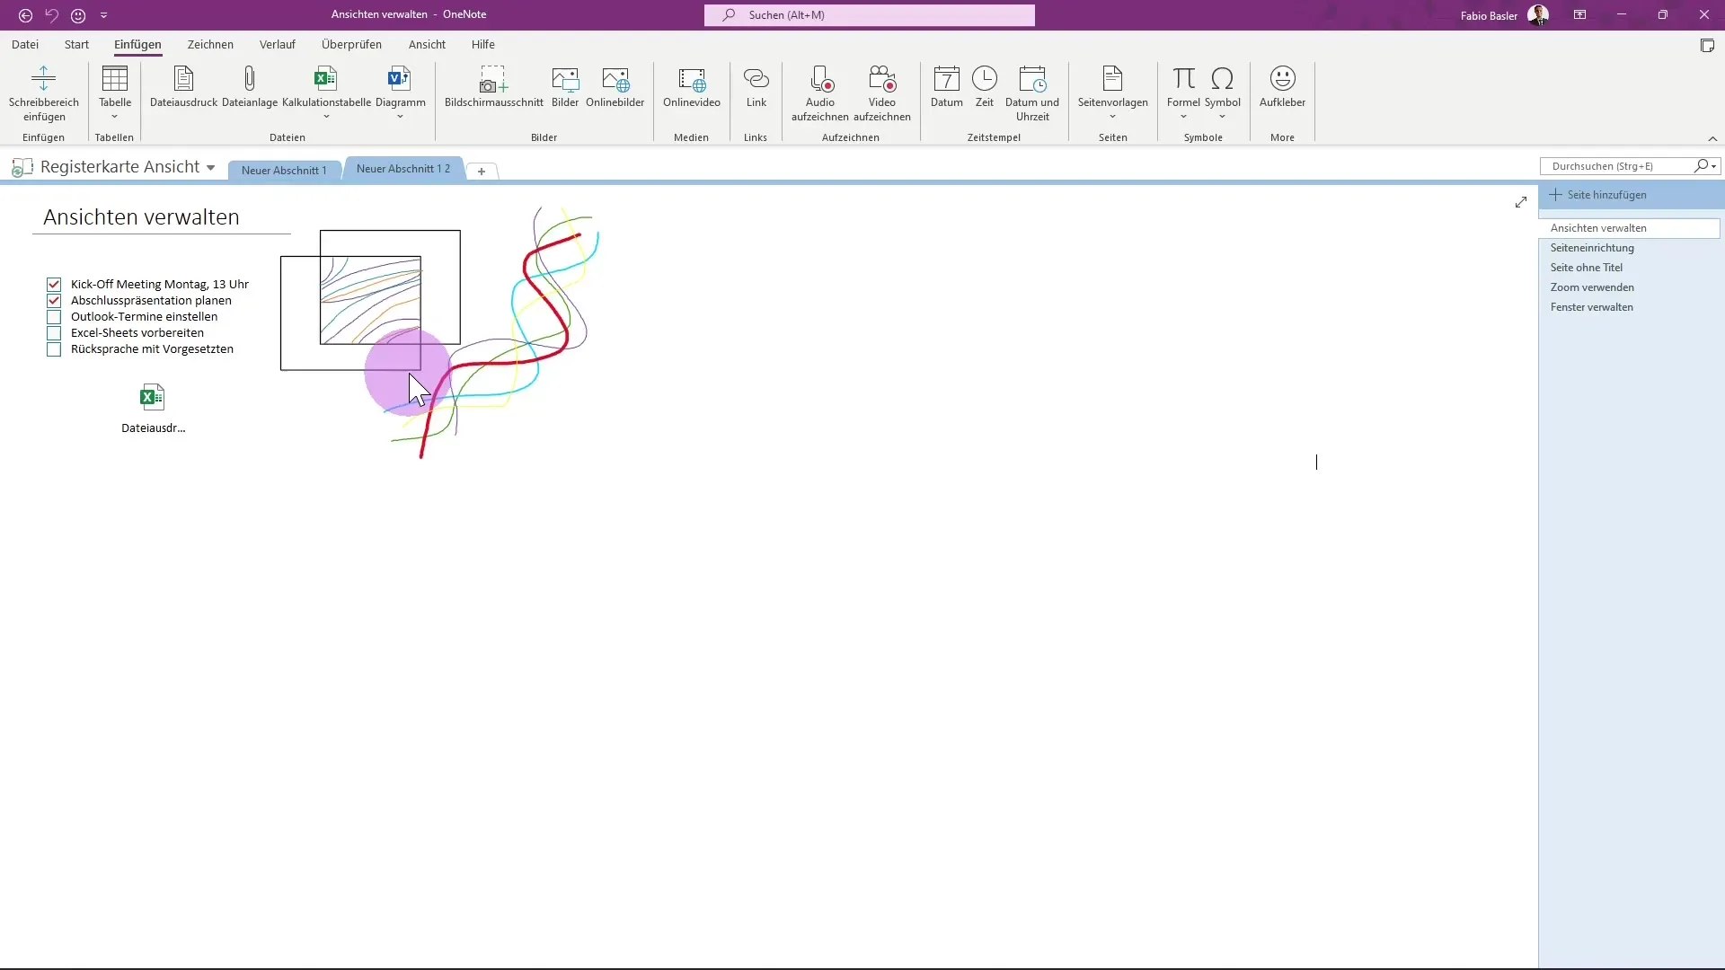Add a new section with plus tab
Image resolution: width=1725 pixels, height=970 pixels.
pyautogui.click(x=482, y=171)
